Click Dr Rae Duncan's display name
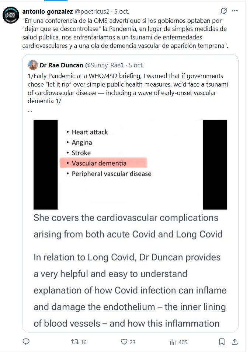 pyautogui.click(x=61, y=65)
